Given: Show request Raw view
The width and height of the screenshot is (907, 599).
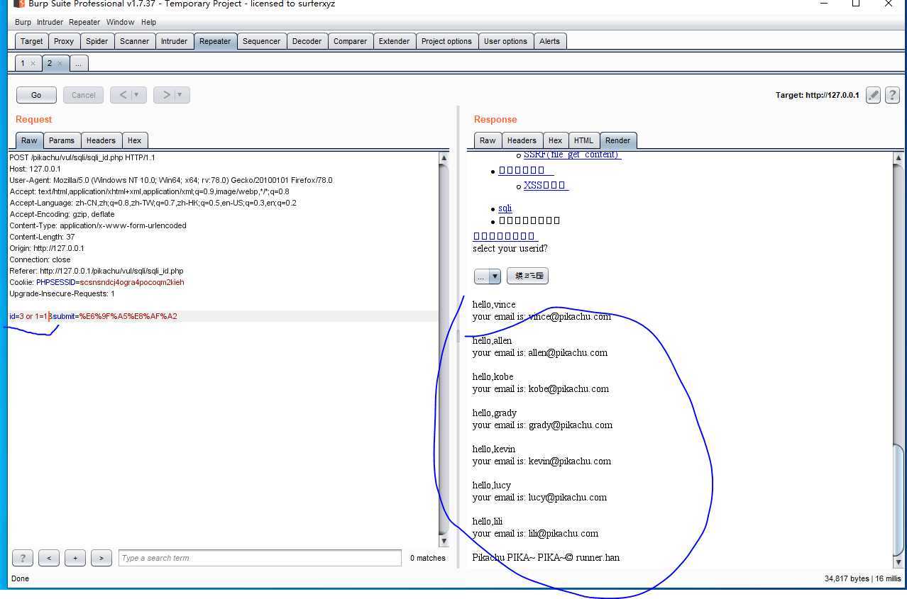Looking at the screenshot, I should point(29,140).
